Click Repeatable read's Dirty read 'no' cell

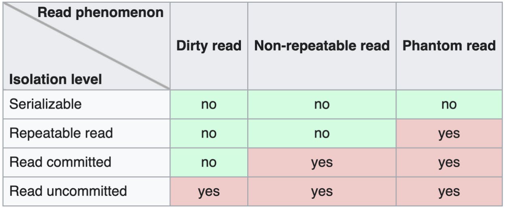tap(209, 133)
